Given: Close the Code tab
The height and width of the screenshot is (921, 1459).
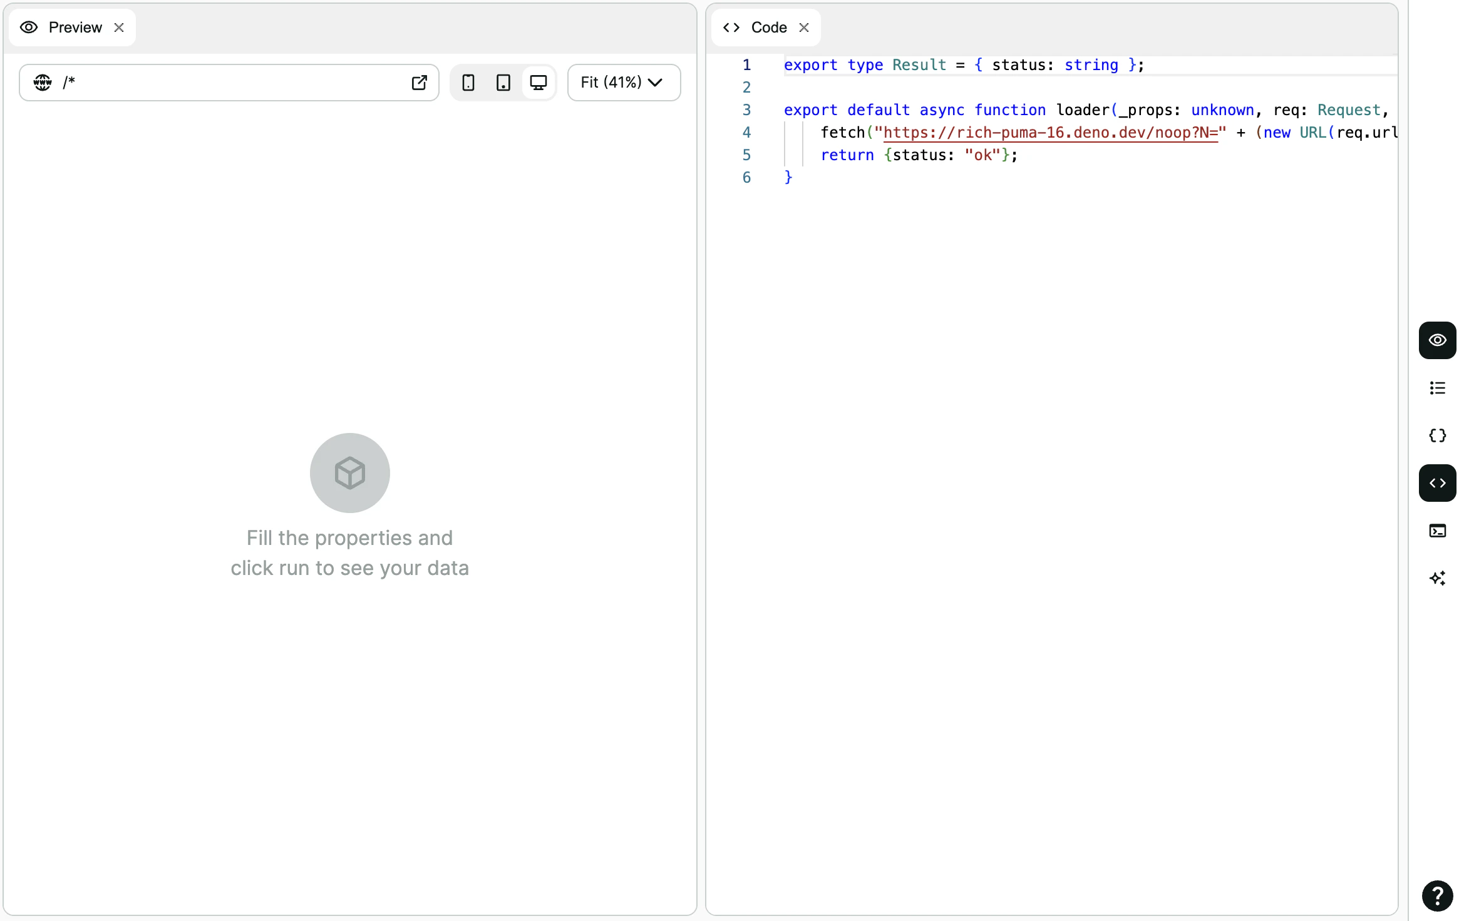Looking at the screenshot, I should (803, 27).
